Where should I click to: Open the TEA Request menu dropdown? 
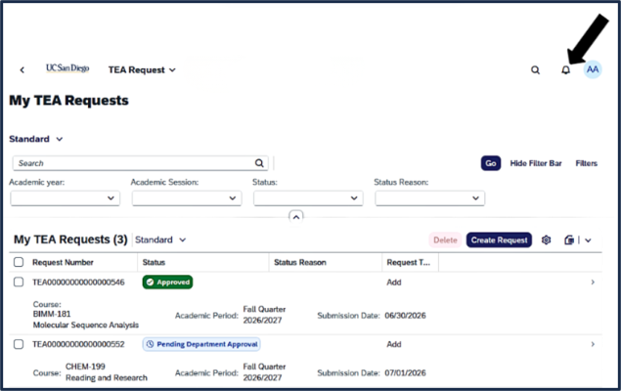142,70
